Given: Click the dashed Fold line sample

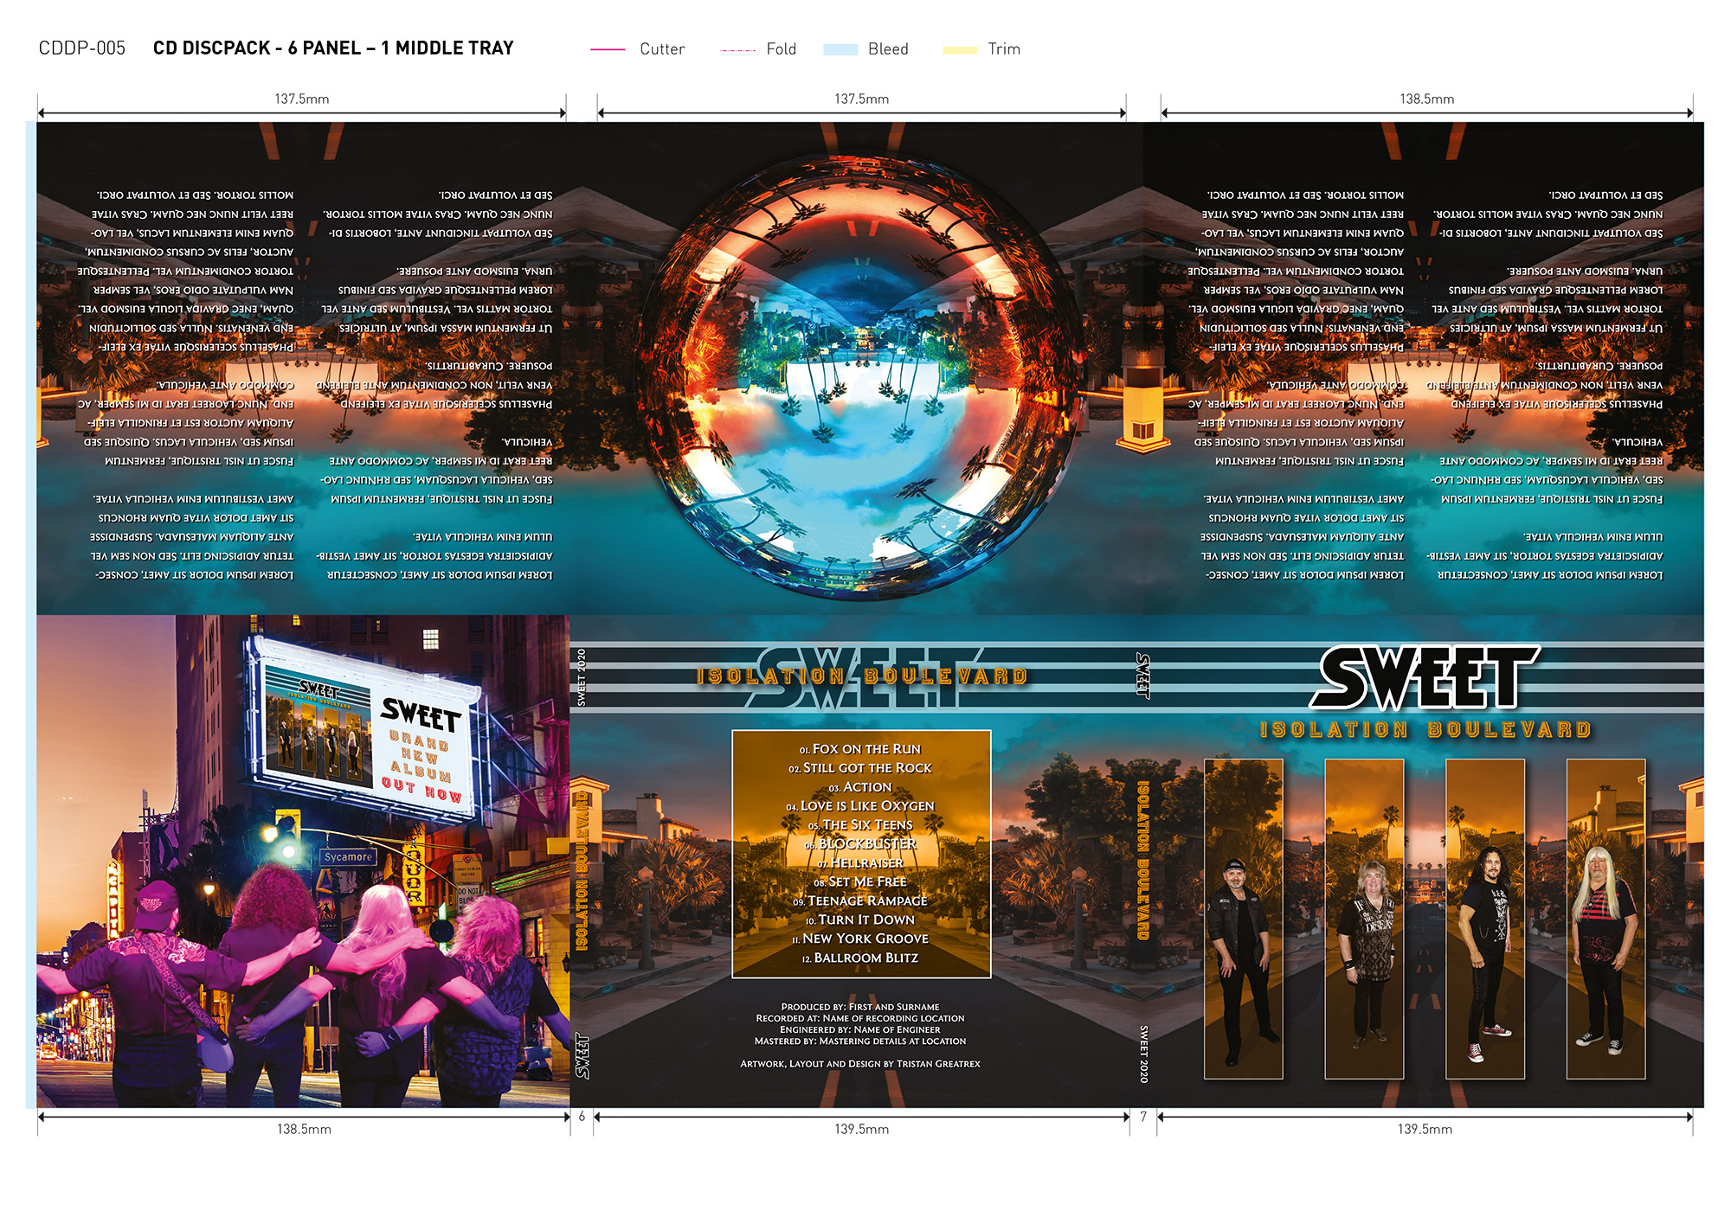Looking at the screenshot, I should pos(737,50).
